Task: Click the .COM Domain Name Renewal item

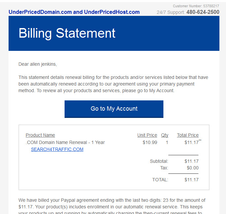Action: click(x=65, y=142)
